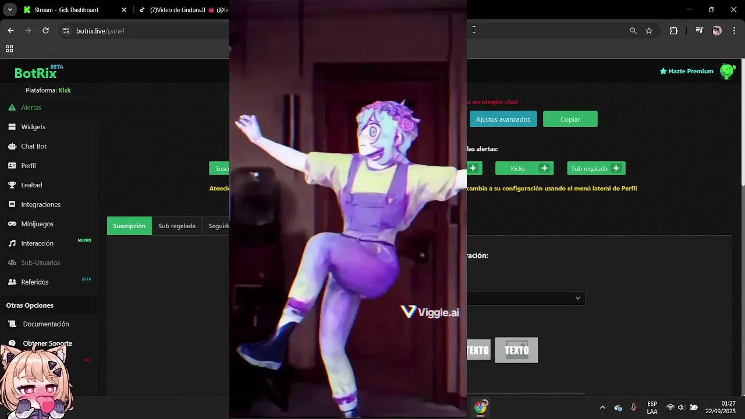The image size is (745, 419).
Task: Open the green BotRix mascot avatar menu
Action: (x=728, y=71)
